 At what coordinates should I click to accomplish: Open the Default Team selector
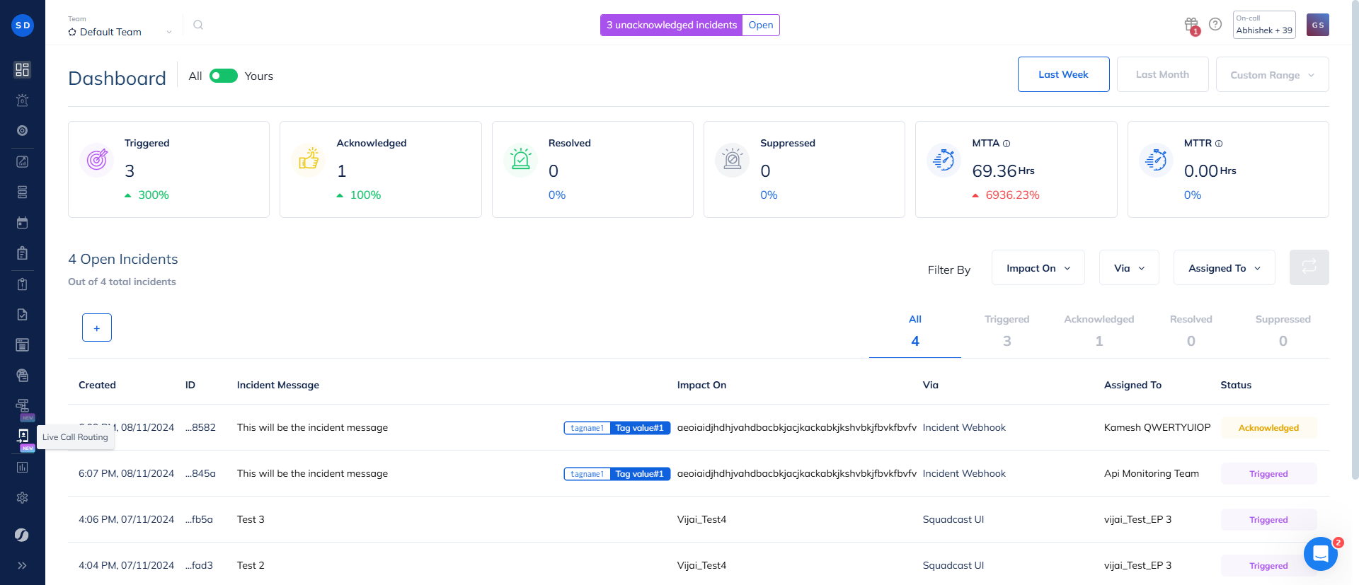click(x=120, y=32)
